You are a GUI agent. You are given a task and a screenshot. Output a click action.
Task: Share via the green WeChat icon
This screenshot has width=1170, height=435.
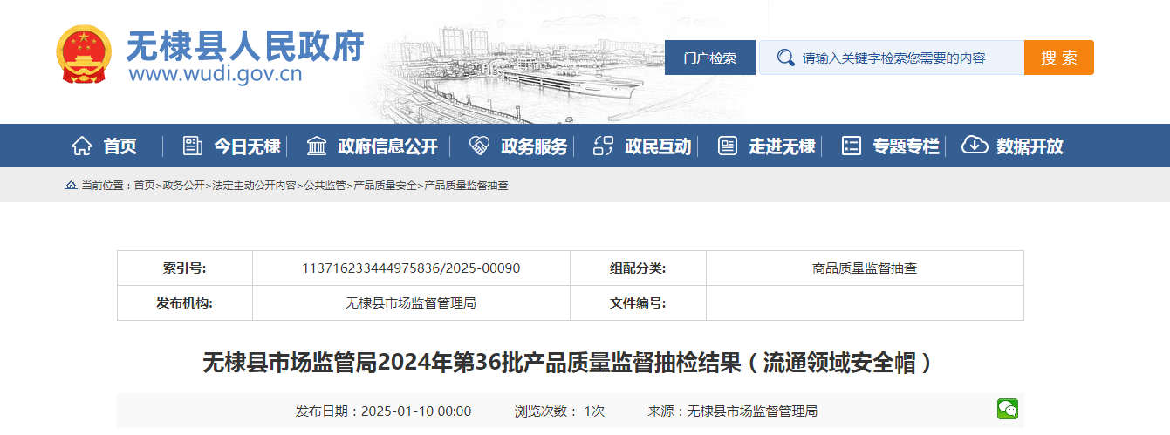(1008, 409)
